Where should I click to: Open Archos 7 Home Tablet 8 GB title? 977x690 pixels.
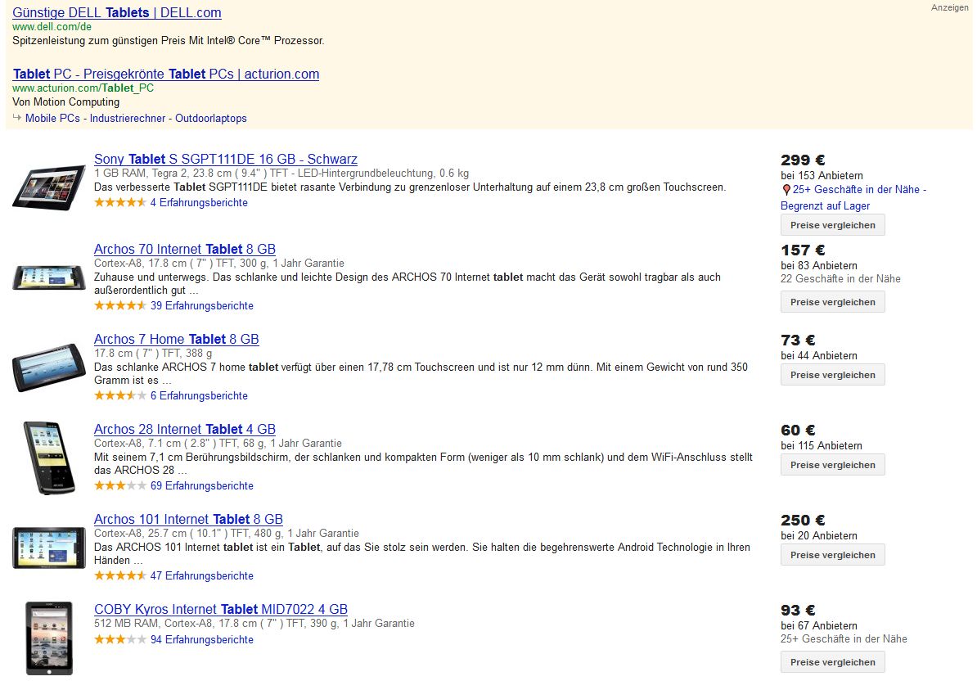(176, 339)
